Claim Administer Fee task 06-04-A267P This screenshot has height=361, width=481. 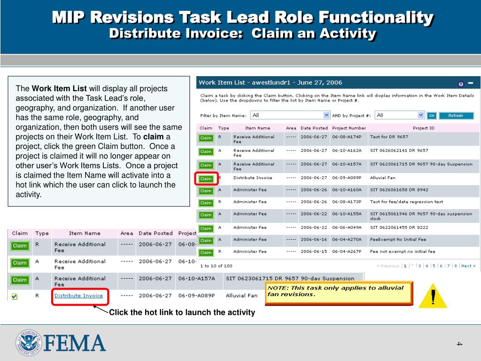click(x=206, y=252)
